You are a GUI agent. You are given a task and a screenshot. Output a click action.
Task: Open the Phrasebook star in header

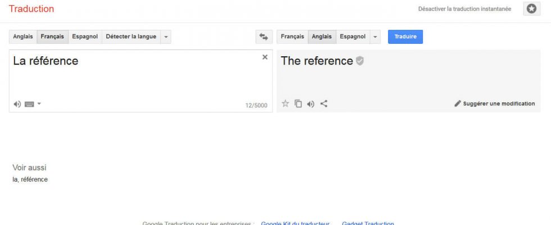[531, 9]
